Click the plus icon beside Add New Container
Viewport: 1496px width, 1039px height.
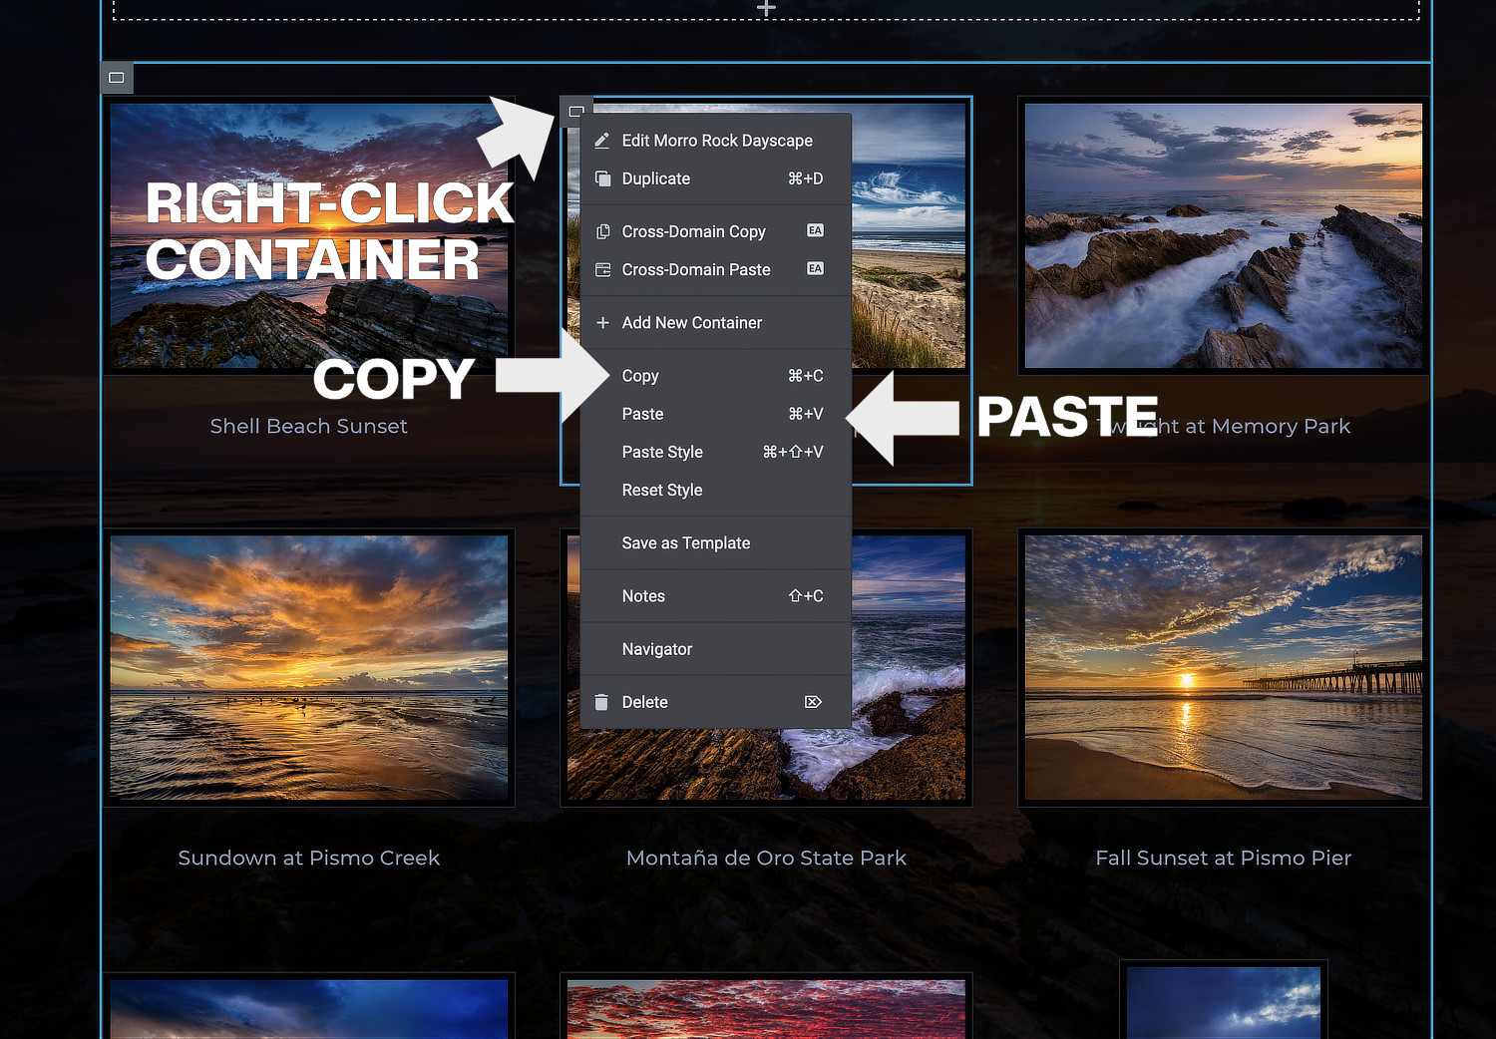point(602,322)
